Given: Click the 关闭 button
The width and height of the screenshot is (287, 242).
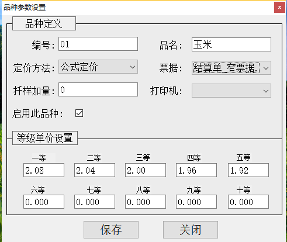Looking at the screenshot, I should pyautogui.click(x=191, y=230).
